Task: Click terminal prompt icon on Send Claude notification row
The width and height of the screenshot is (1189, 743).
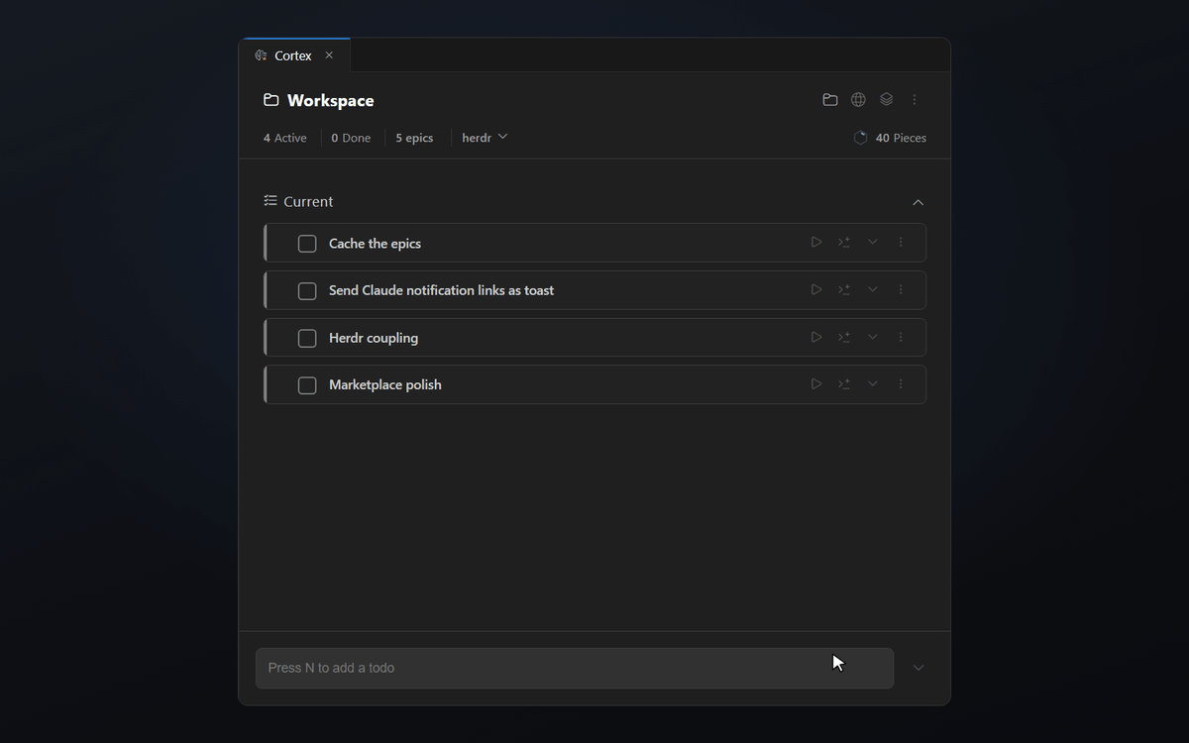Action: point(844,290)
